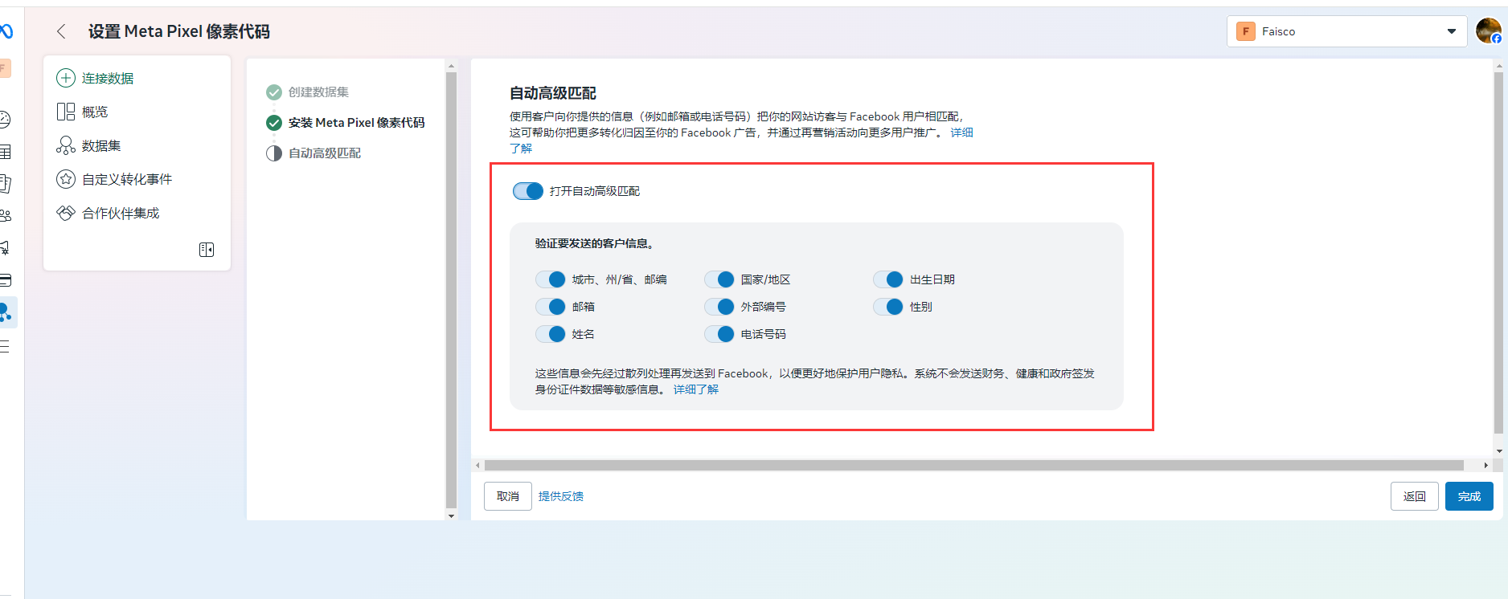Click the horizontal scrollbar right arrow

pyautogui.click(x=1485, y=466)
